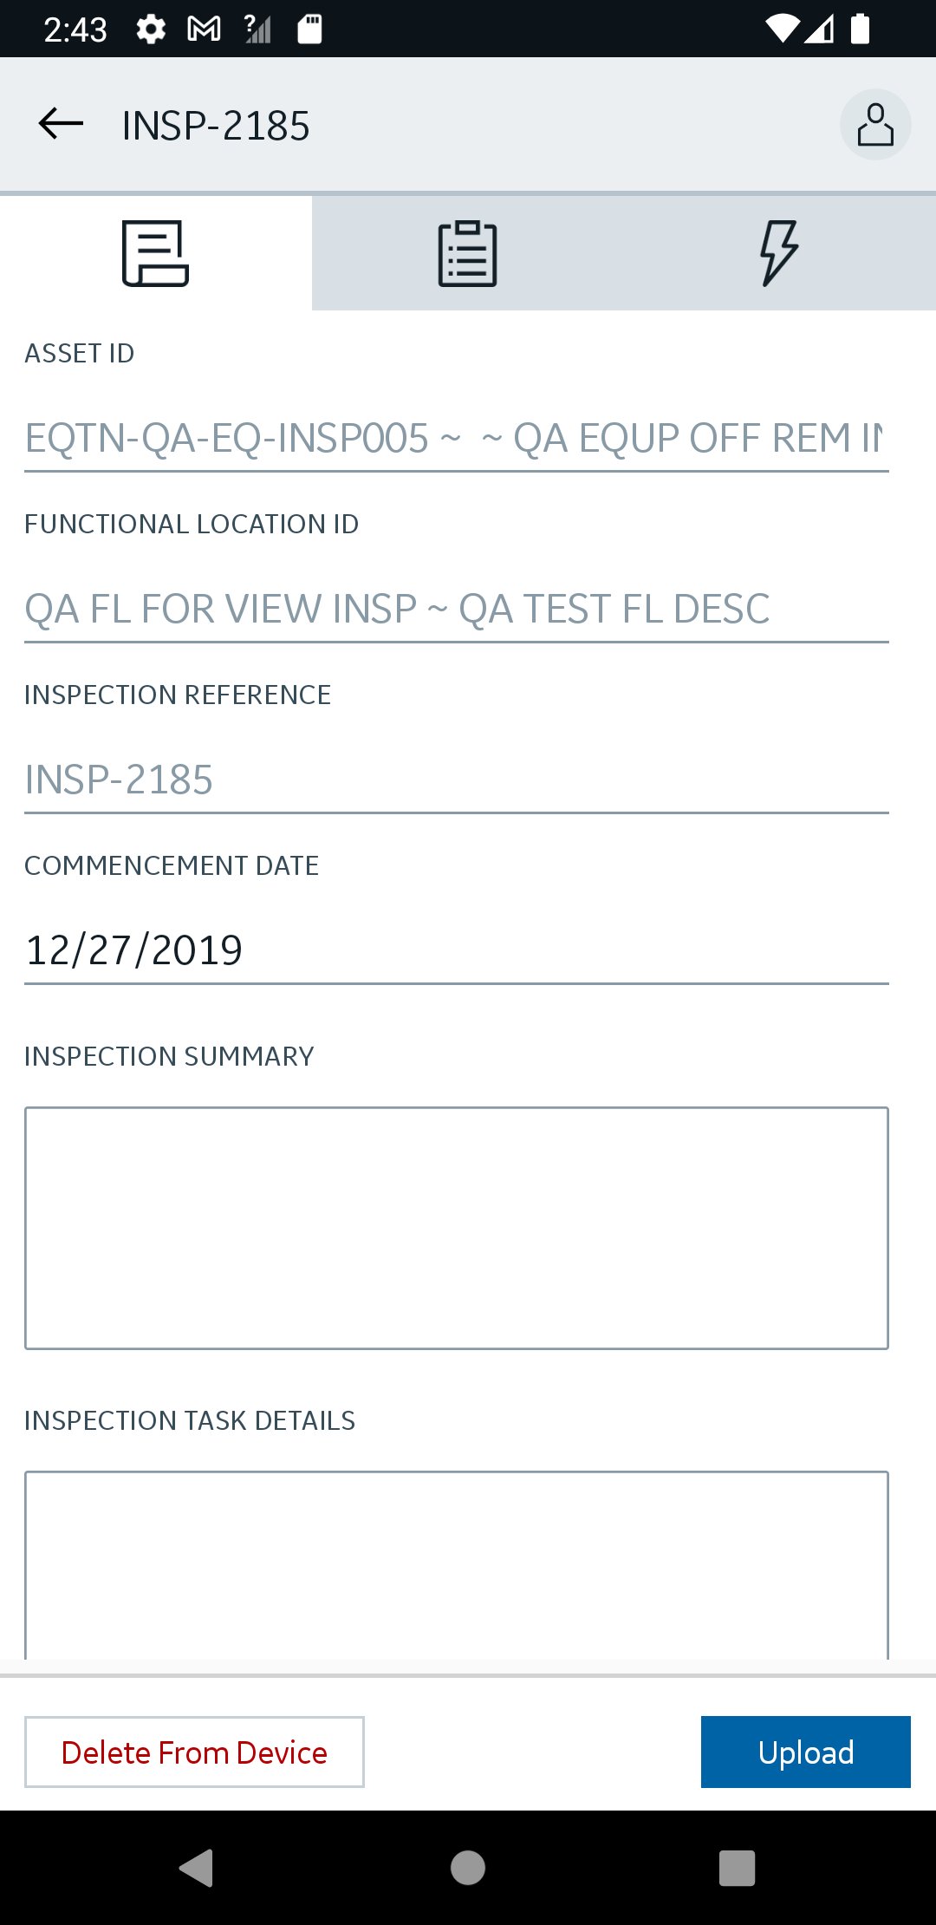Tap the battery status icon
This screenshot has height=1925, width=936.
pyautogui.click(x=860, y=29)
